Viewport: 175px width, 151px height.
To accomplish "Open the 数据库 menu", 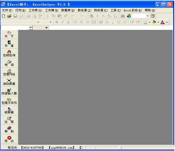I will click(68, 10).
